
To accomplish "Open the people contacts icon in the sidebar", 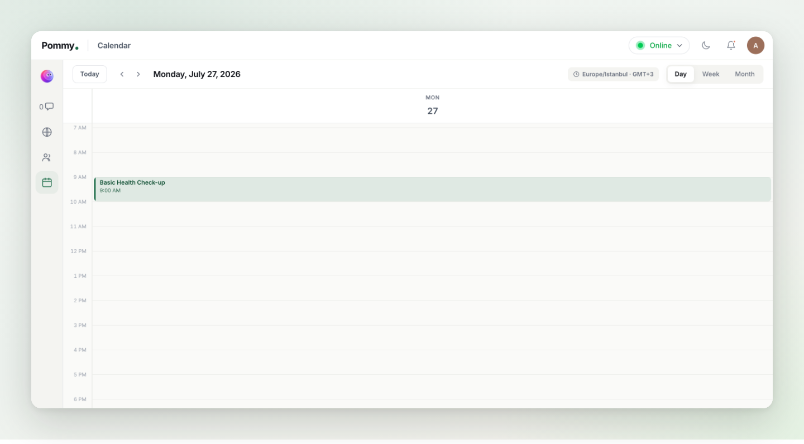I will [x=47, y=157].
